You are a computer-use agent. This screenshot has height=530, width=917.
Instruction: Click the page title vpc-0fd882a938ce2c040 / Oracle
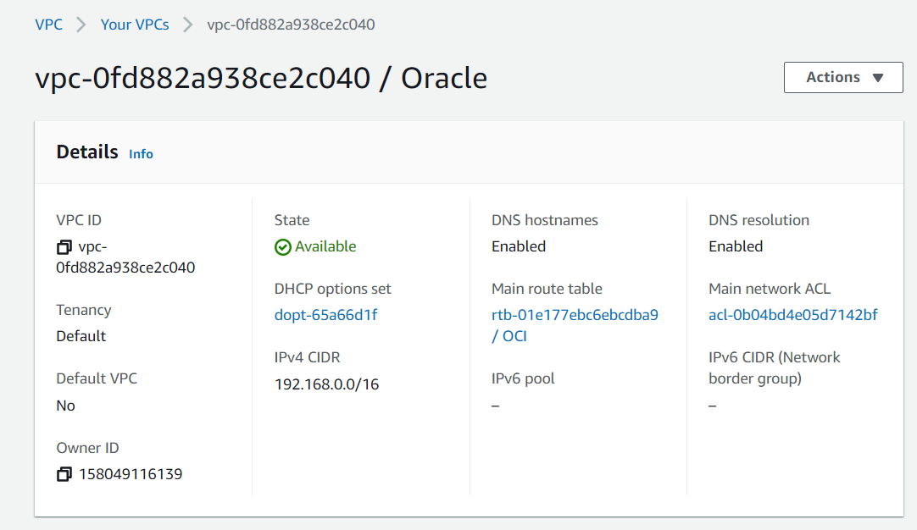tap(260, 78)
